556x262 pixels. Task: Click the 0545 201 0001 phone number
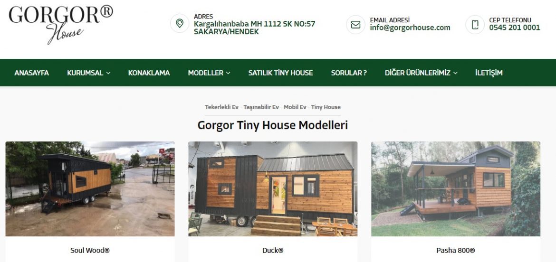515,28
